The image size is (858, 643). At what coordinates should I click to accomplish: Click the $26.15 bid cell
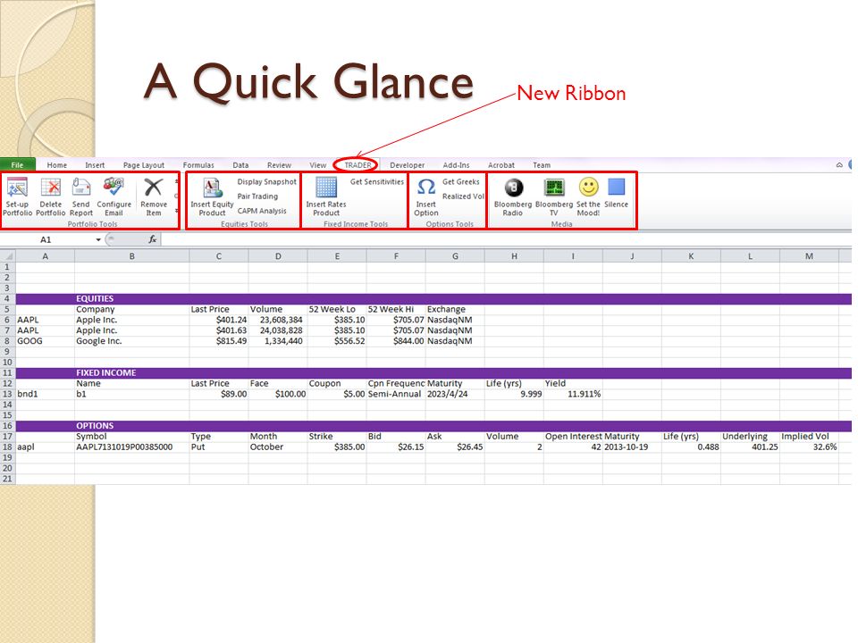[x=396, y=447]
